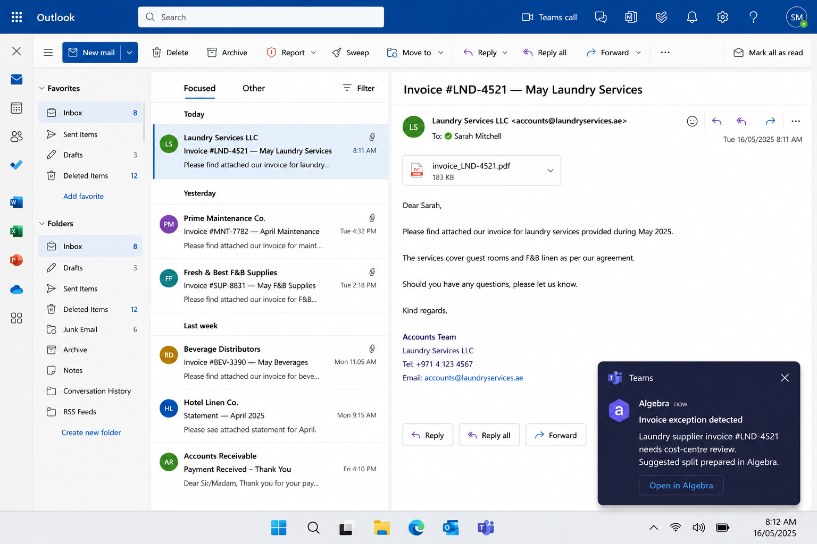Click Add favorite link
Screen dimensions: 817x544
tap(84, 196)
